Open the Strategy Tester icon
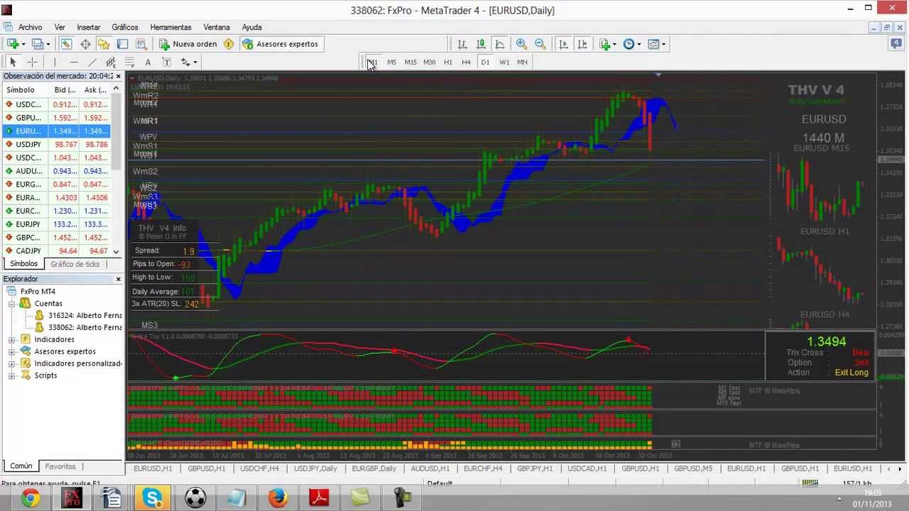 coord(141,44)
